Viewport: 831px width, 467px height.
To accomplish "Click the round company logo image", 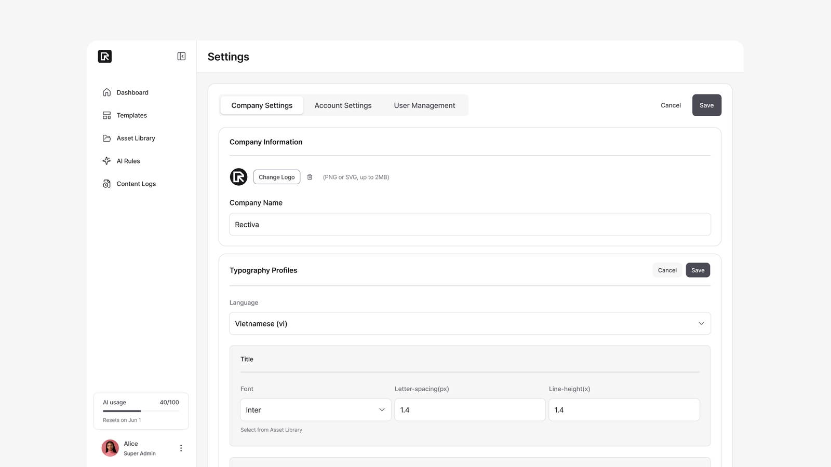I will pyautogui.click(x=238, y=177).
